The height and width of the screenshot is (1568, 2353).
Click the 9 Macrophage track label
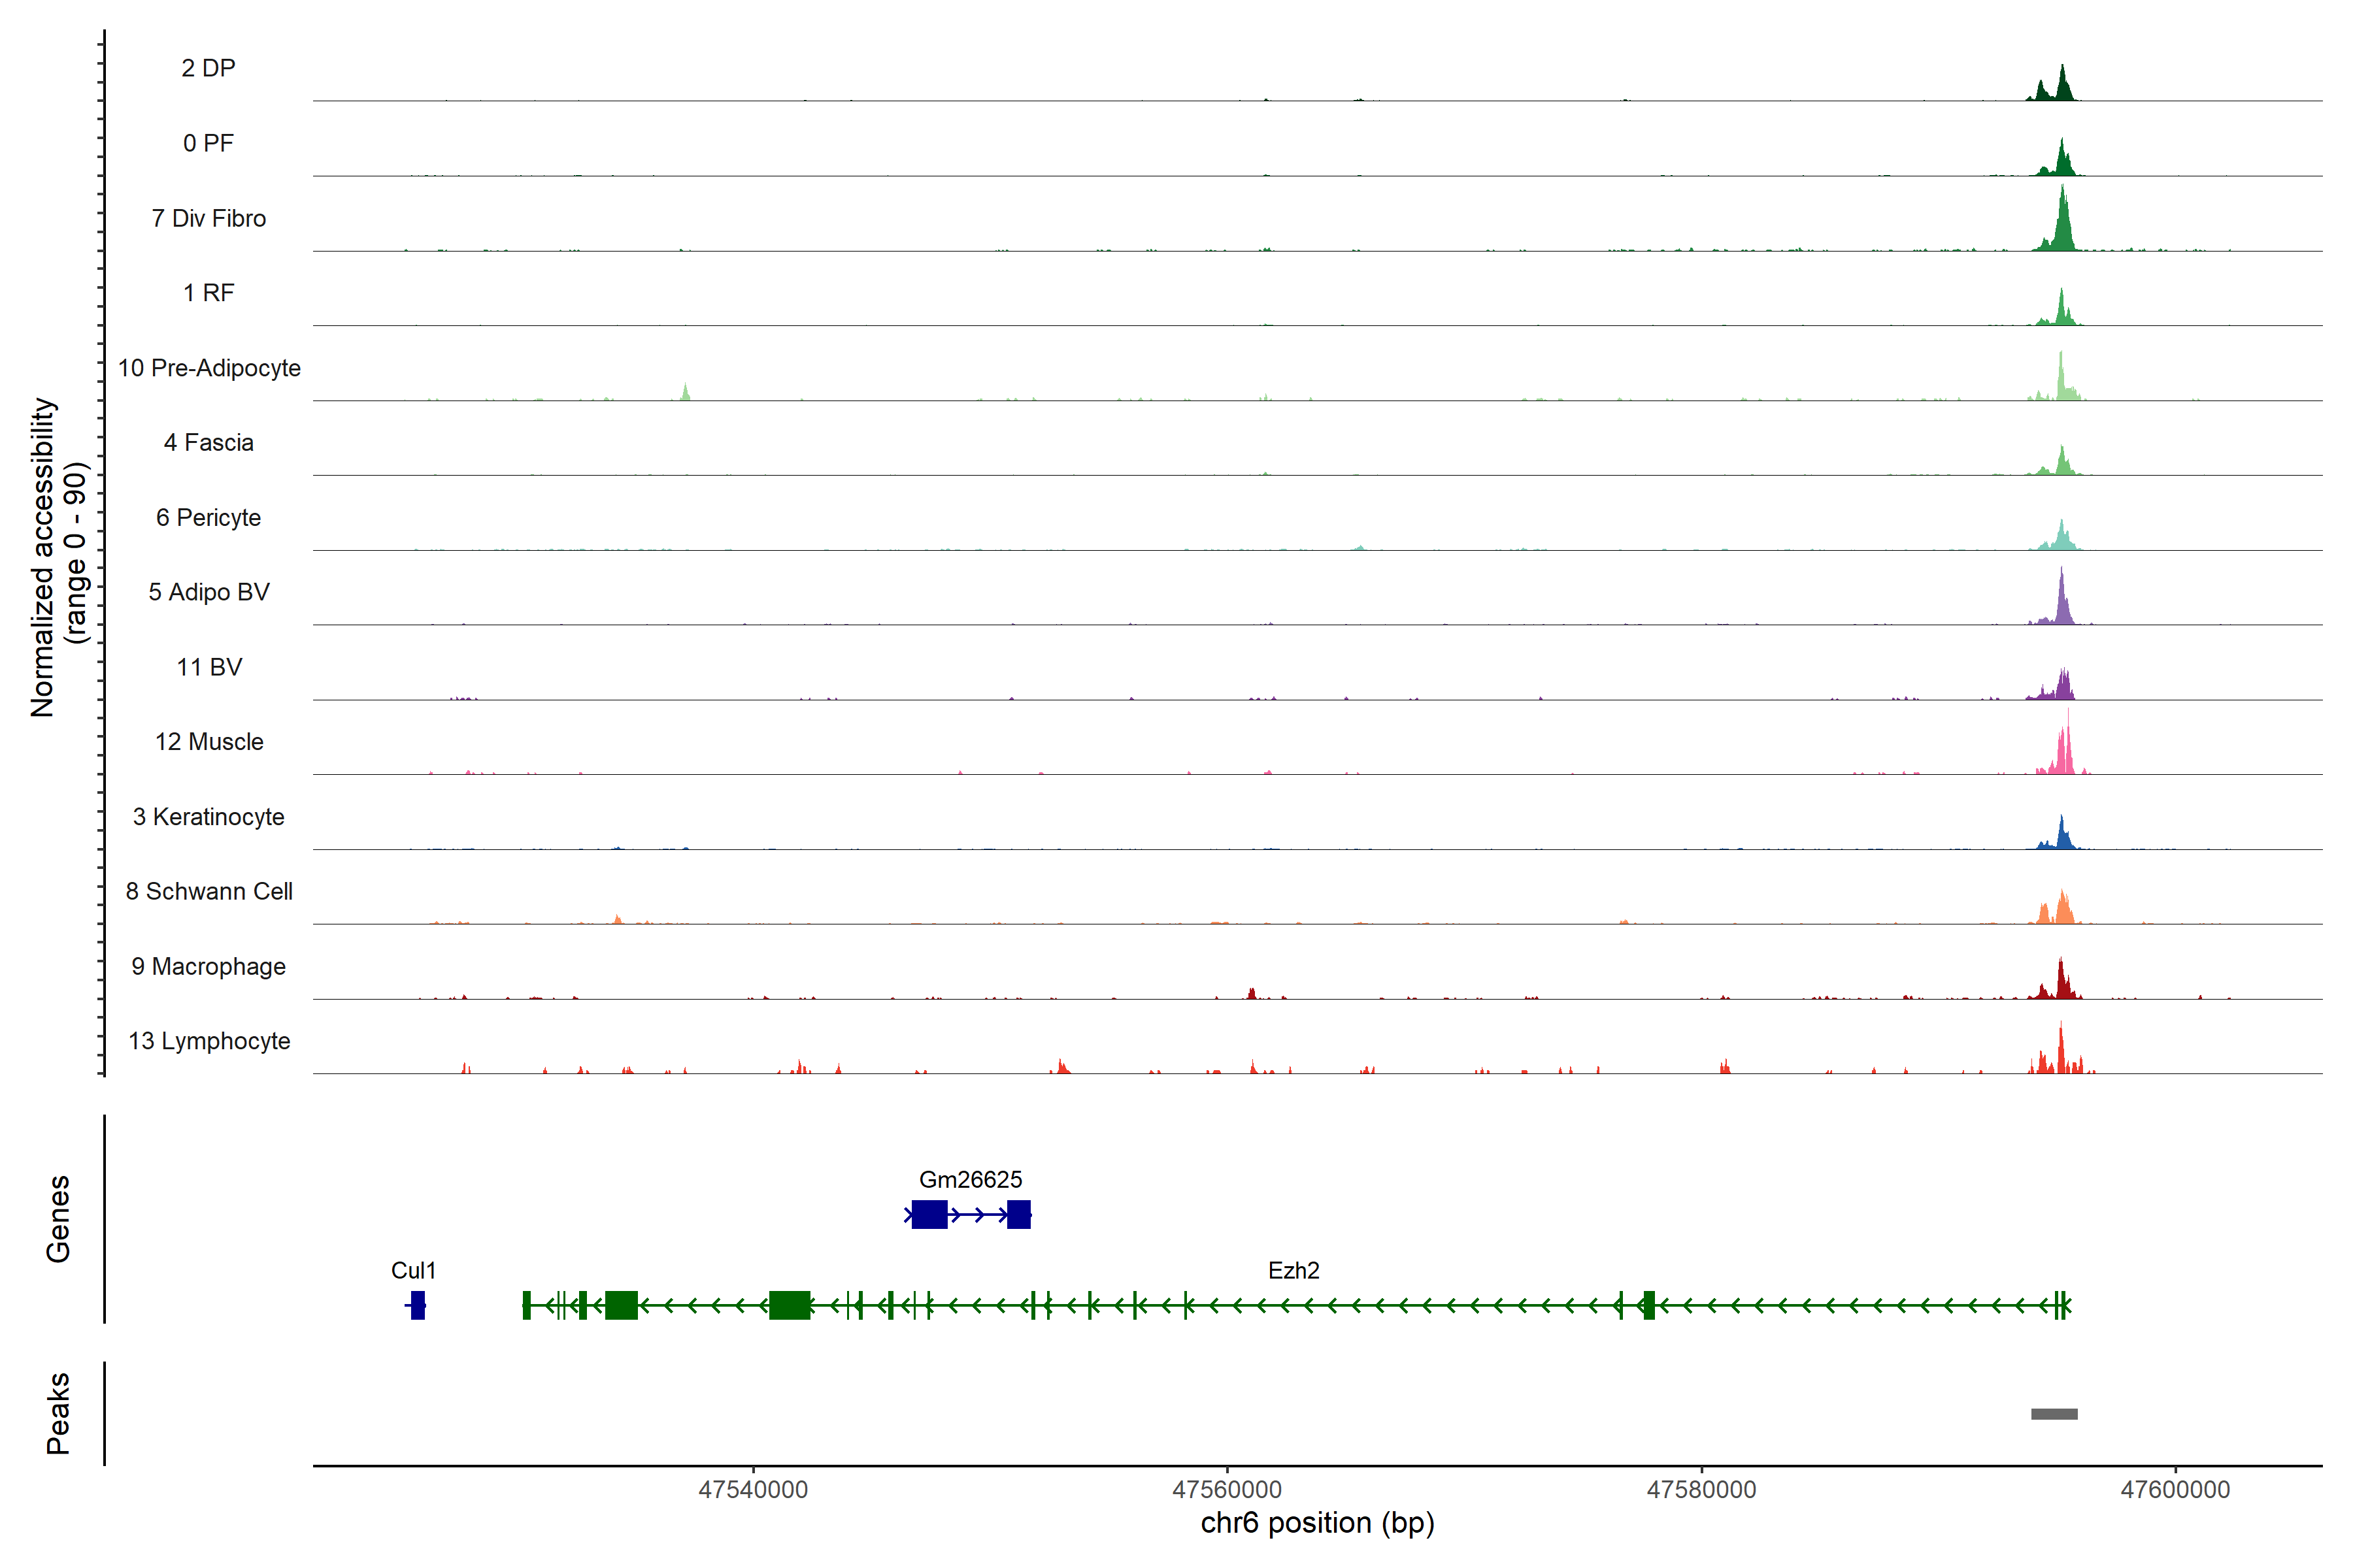(208, 966)
